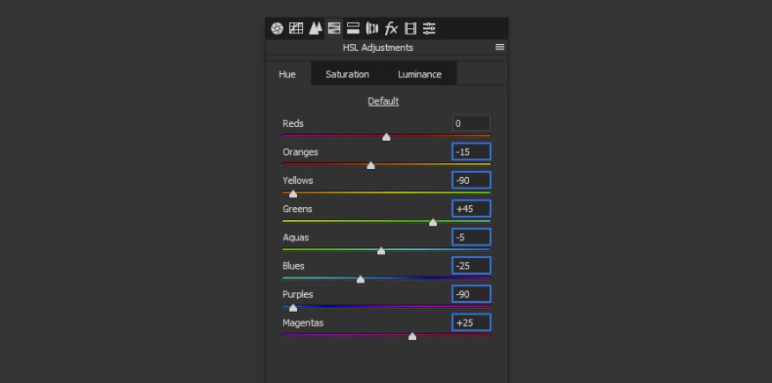Focus the Yellows value field showing -90
Screen dimensions: 772x383
[x=471, y=180]
